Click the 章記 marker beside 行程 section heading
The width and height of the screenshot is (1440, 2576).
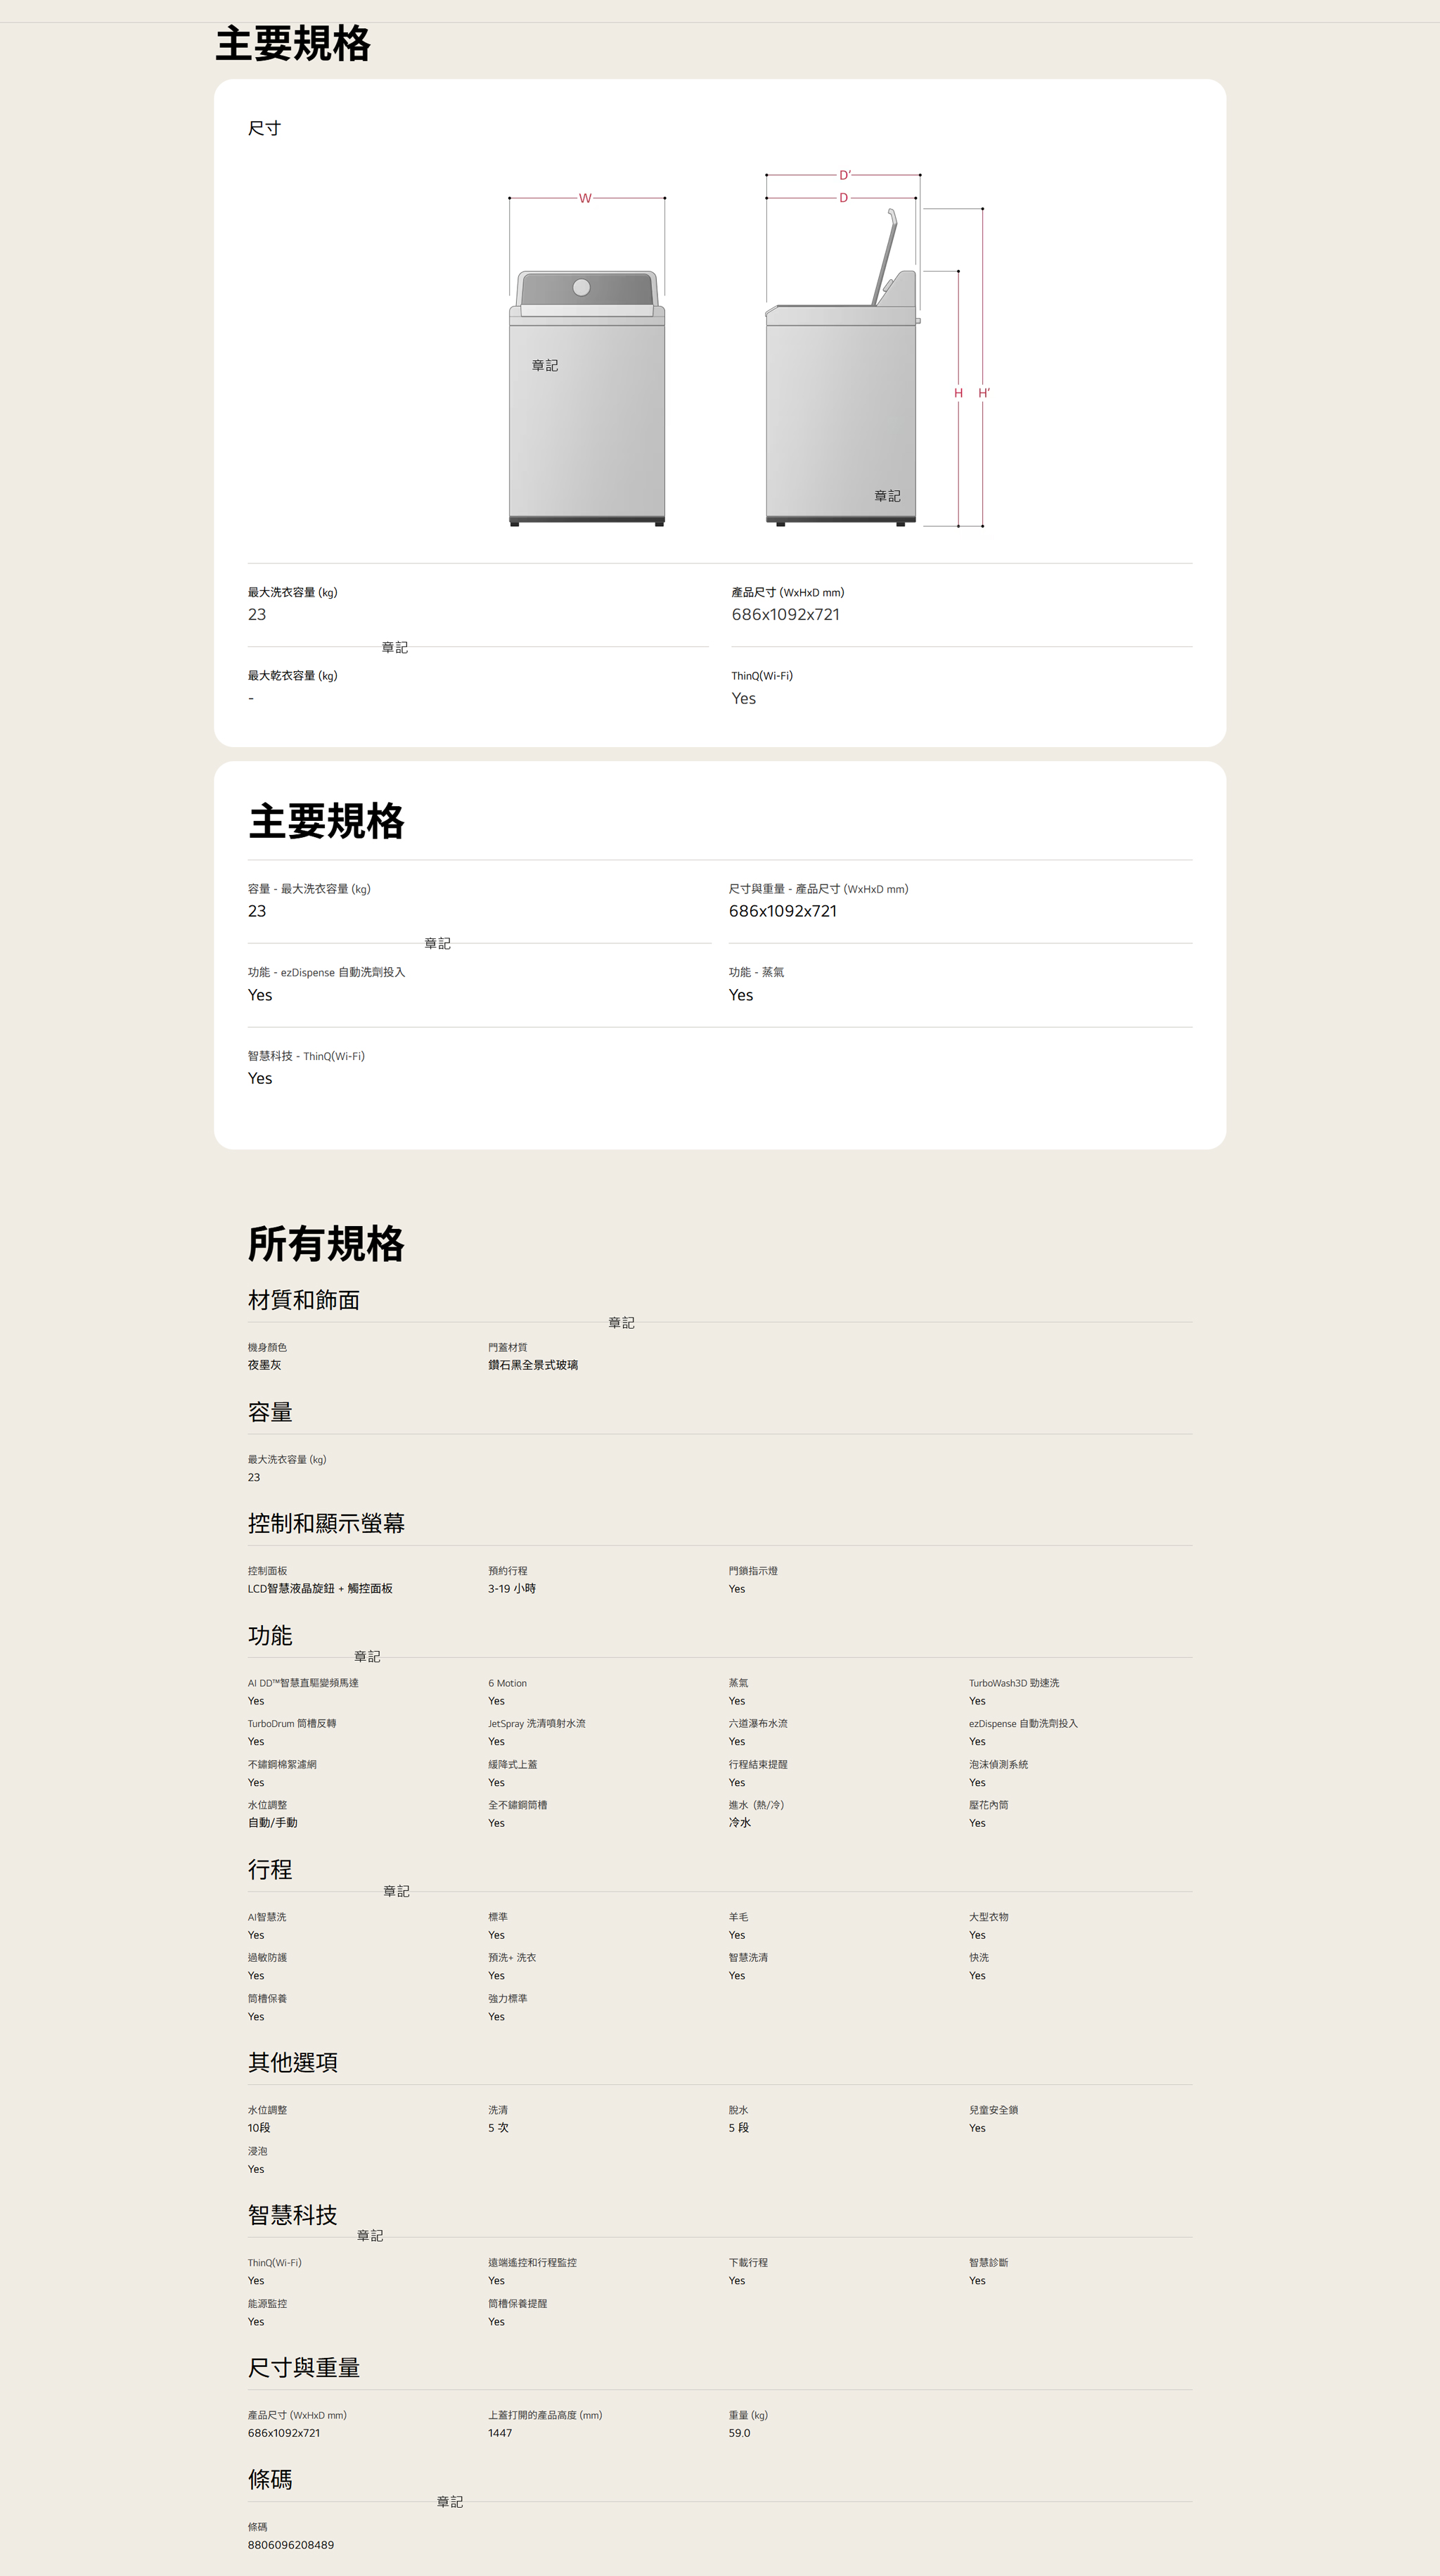pyautogui.click(x=396, y=1892)
